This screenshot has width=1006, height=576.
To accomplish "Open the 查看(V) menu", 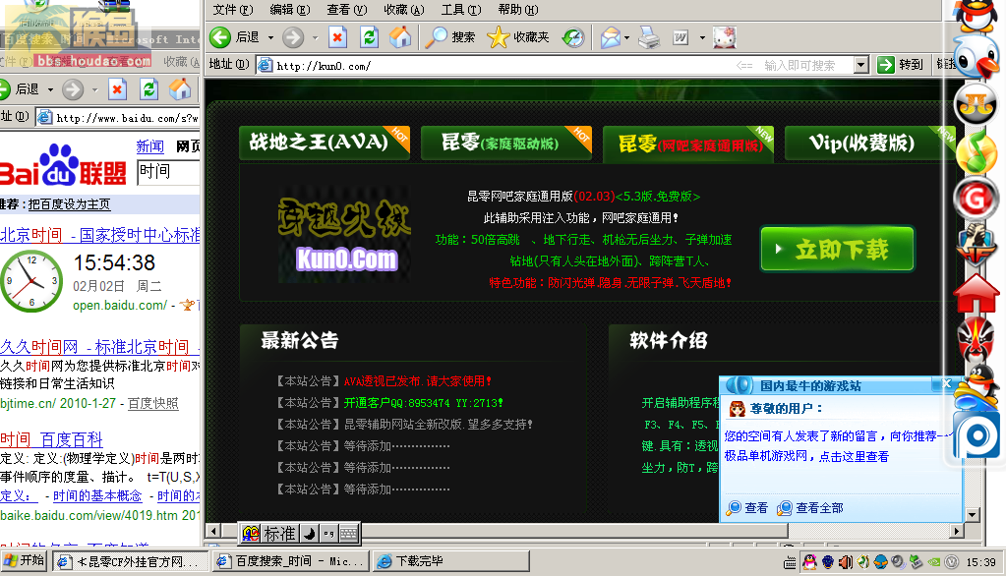I will click(x=347, y=10).
